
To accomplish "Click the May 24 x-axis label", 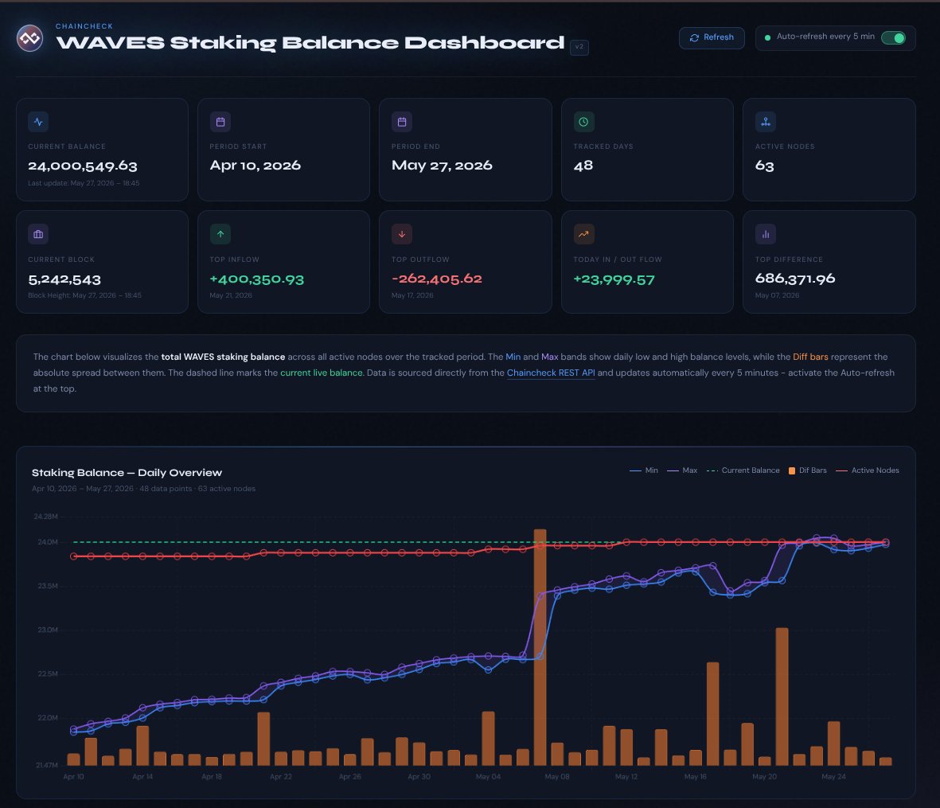I will click(833, 777).
